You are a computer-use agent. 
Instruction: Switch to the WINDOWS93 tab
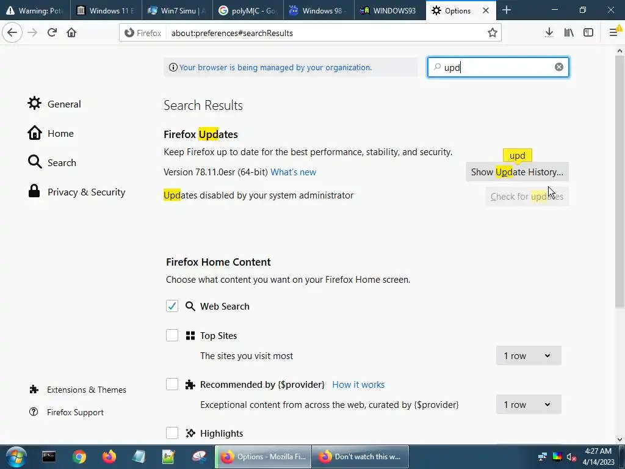(x=390, y=11)
